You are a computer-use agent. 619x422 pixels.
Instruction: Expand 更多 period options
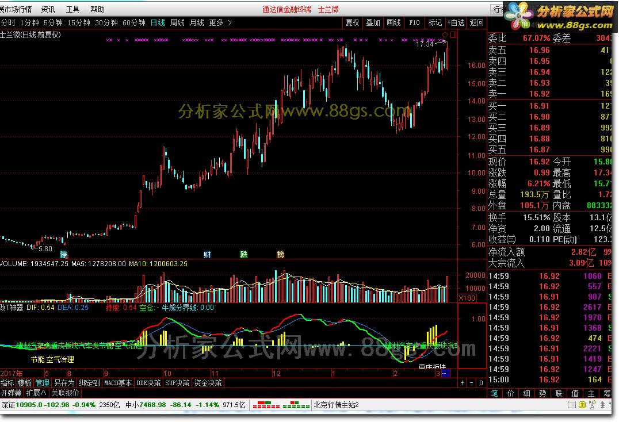tap(220, 22)
